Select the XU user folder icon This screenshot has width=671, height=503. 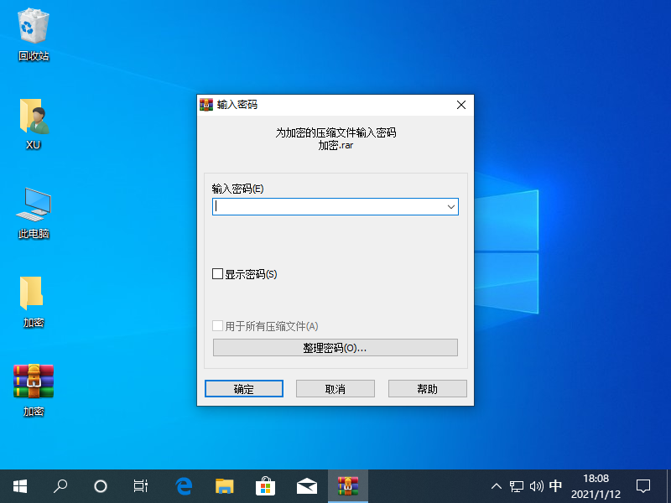[x=34, y=117]
